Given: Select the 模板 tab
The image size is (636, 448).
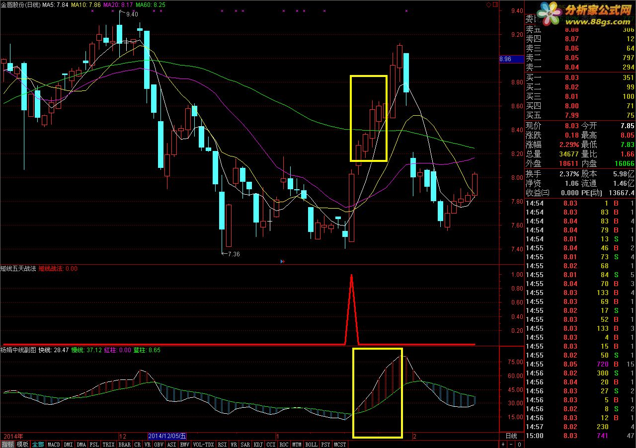Looking at the screenshot, I should click(22, 445).
